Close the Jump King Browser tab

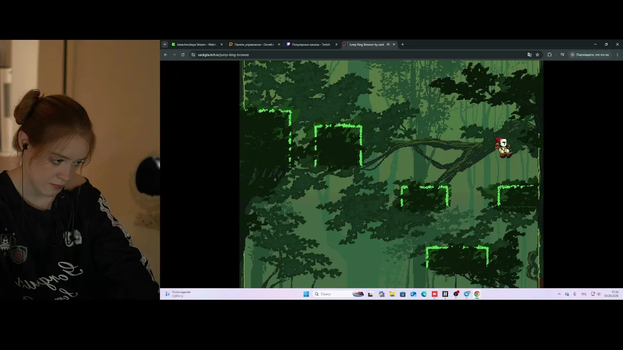click(394, 44)
